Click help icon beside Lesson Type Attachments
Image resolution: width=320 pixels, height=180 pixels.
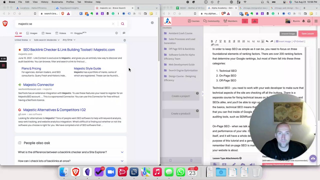(x=240, y=158)
